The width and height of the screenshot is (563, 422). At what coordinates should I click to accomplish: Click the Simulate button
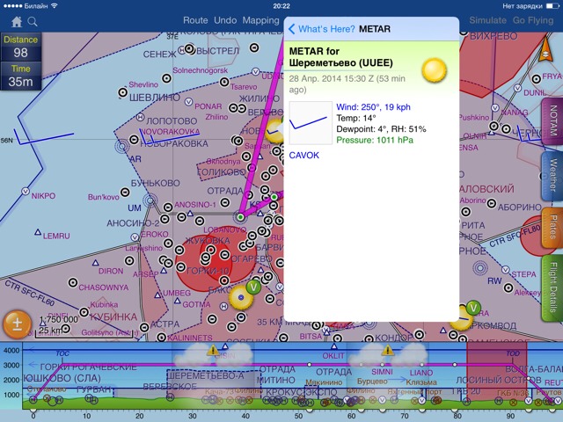click(x=487, y=20)
